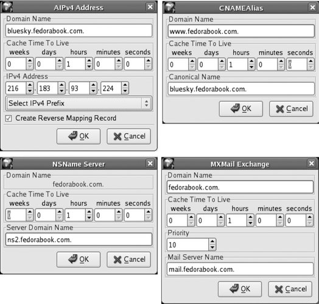Click the window menu icon in the CNAMEAlias title bar
The height and width of the screenshot is (304, 319).
[x=170, y=7]
